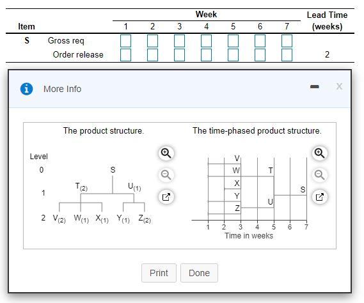Zoom in on the product structure diagram

pyautogui.click(x=166, y=153)
